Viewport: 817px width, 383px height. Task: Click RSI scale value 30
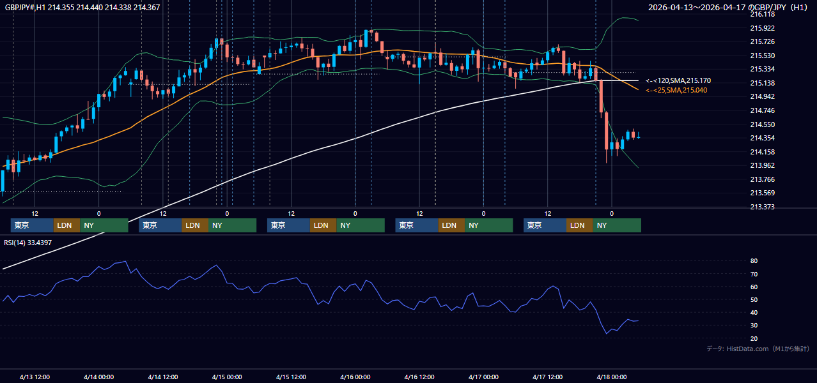coord(754,326)
